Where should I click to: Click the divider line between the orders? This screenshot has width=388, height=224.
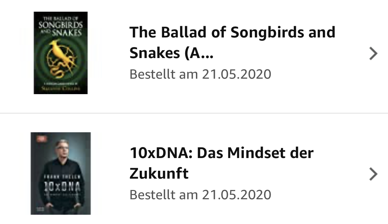pos(194,113)
